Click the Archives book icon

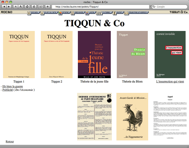click(73, 13)
